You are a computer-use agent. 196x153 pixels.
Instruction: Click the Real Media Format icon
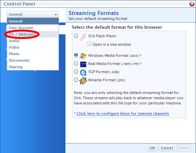click(83, 64)
